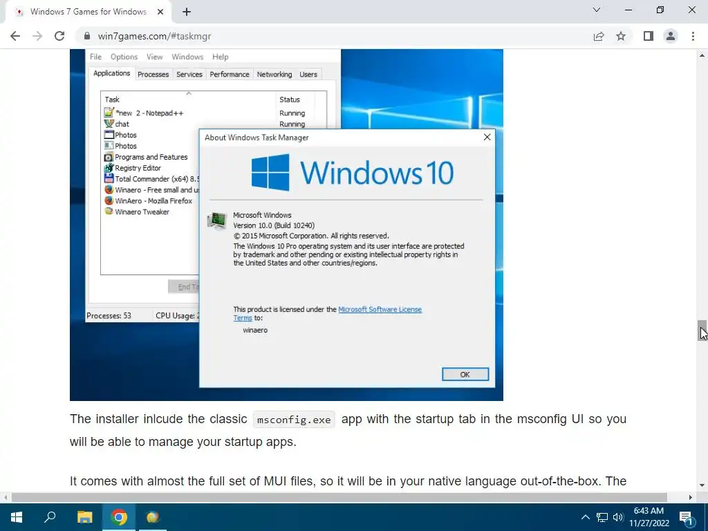708x531 pixels.
Task: Select the Windows 7 Games tab
Action: [88, 12]
